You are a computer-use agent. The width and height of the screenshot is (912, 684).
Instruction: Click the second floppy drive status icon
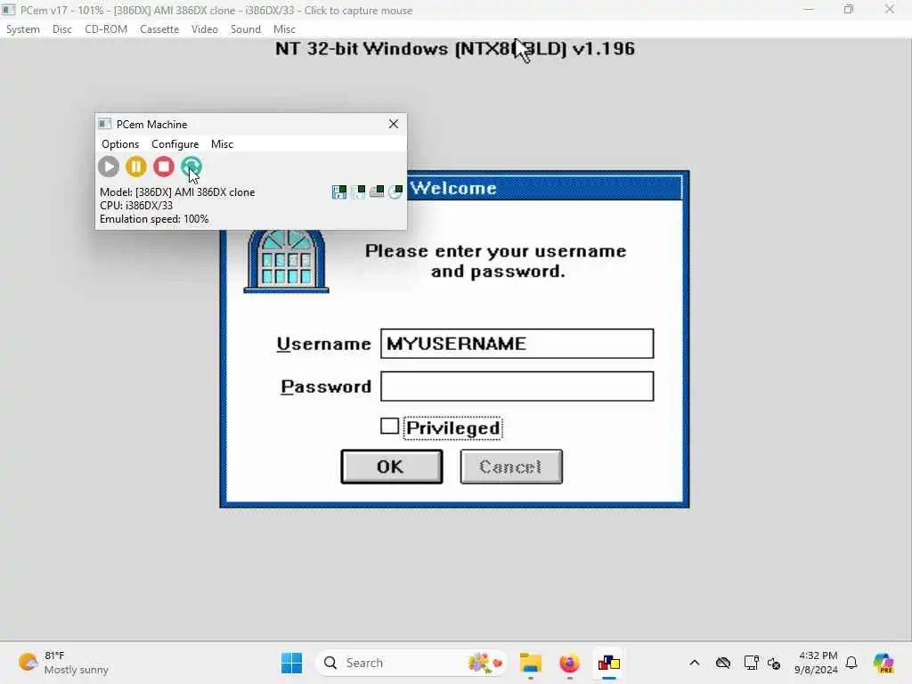[358, 192]
